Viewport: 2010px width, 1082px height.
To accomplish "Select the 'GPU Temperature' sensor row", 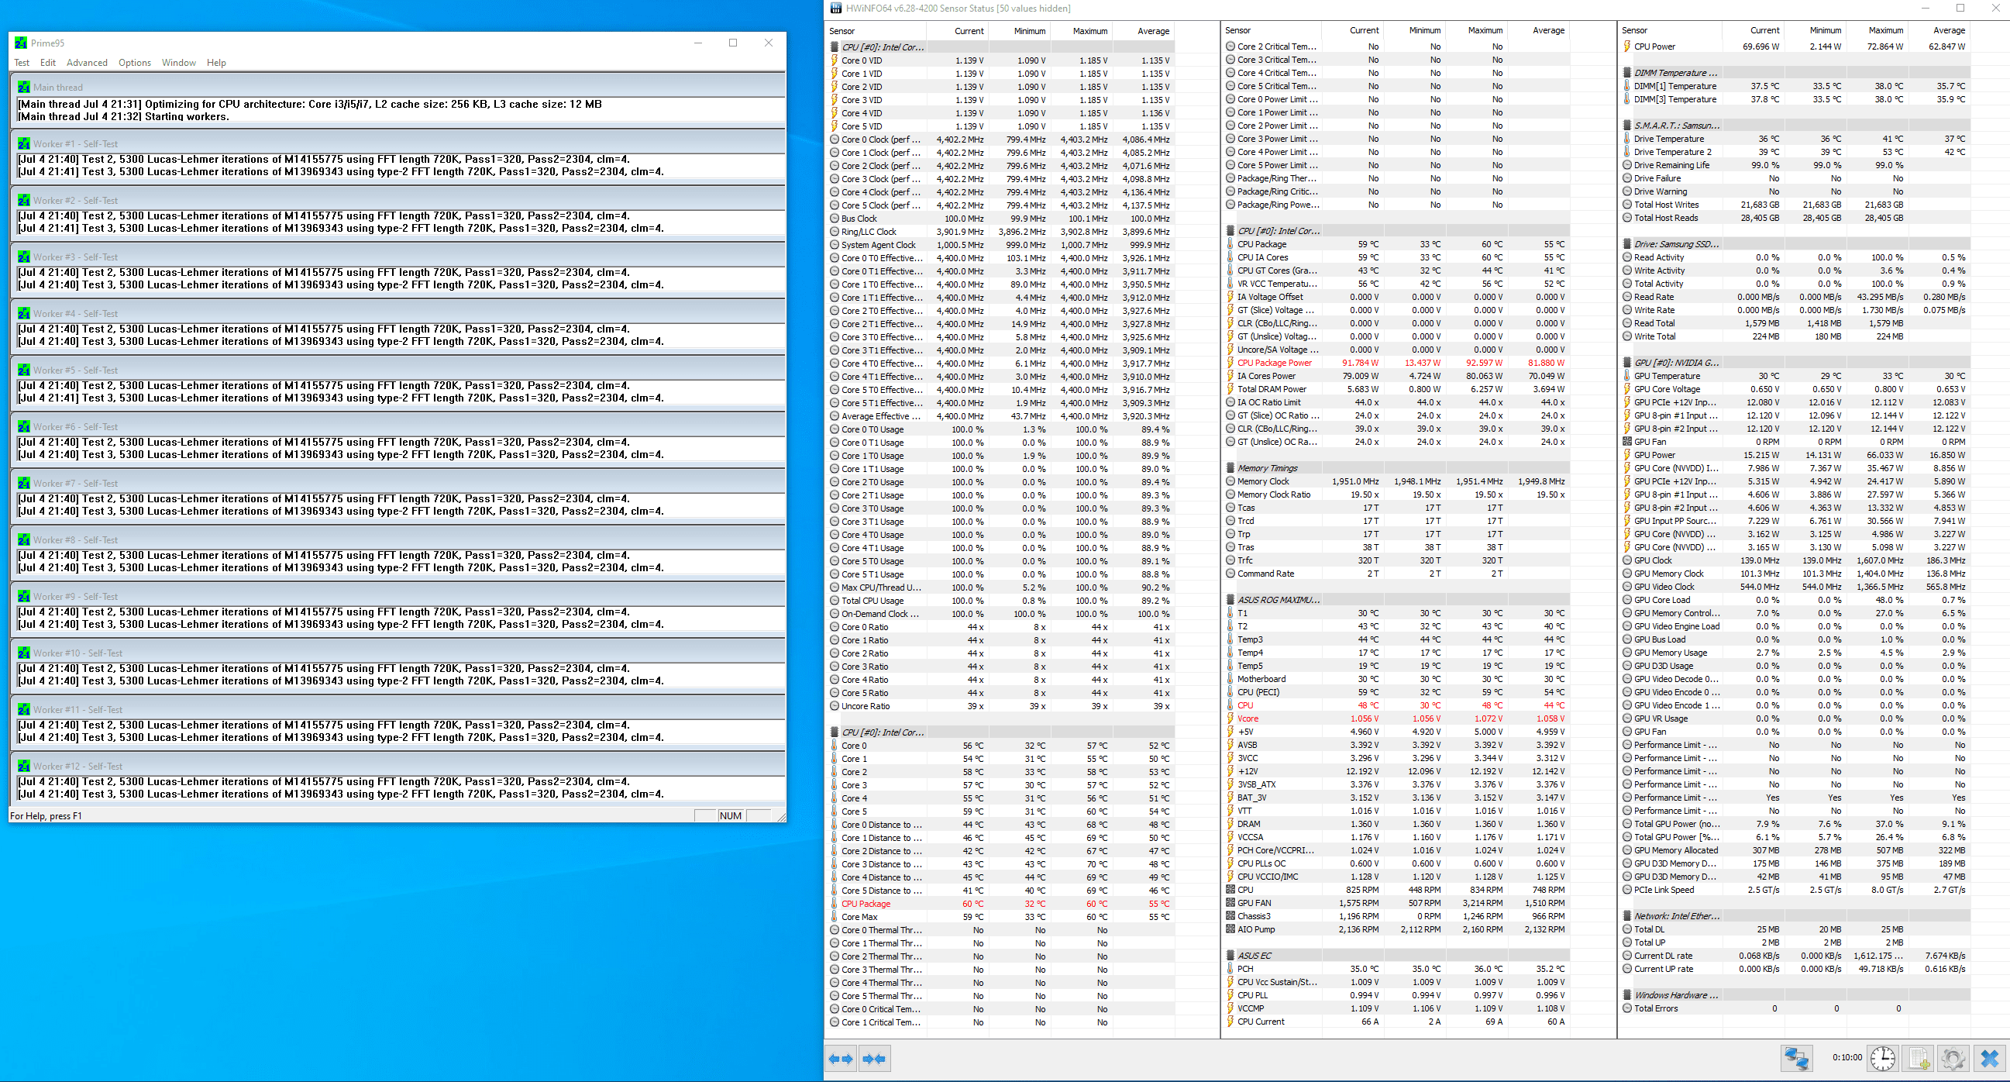I will [1795, 375].
